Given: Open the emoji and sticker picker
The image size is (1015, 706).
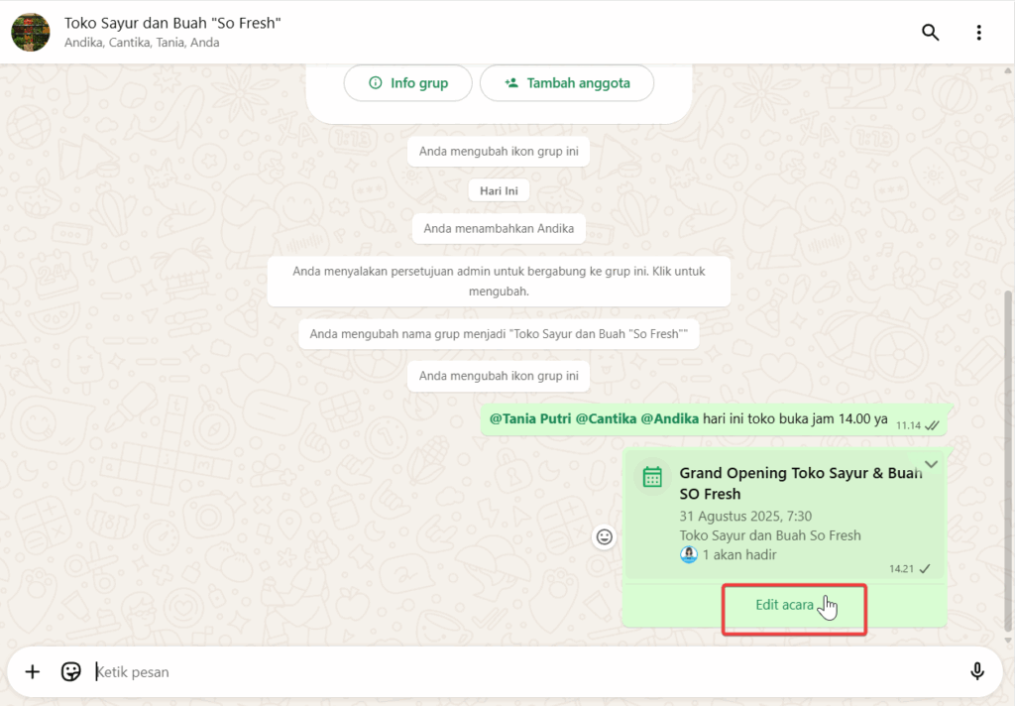Looking at the screenshot, I should click(x=70, y=671).
